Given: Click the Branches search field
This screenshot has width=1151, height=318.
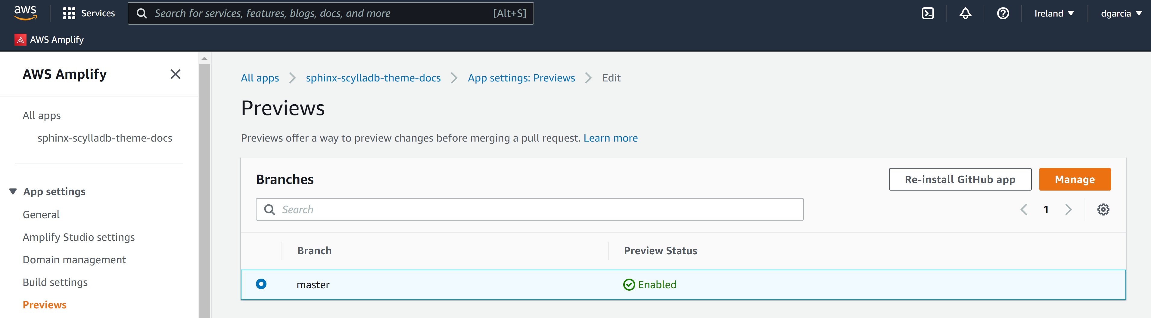Looking at the screenshot, I should point(530,209).
